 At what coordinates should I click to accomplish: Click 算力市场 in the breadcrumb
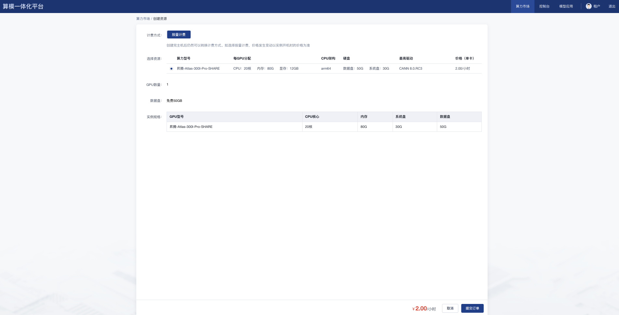[143, 19]
